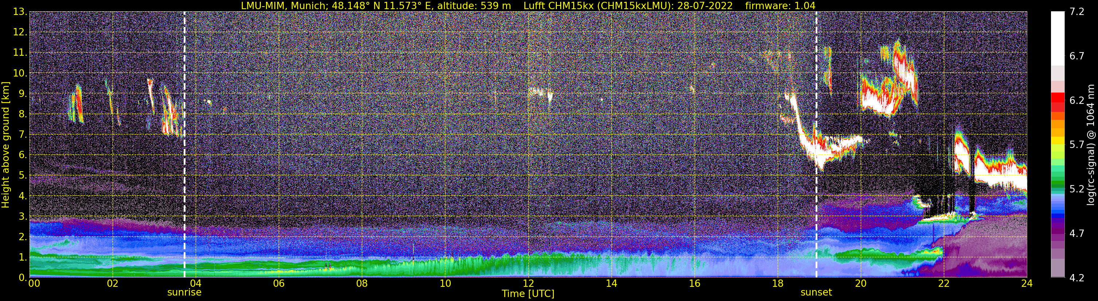
Task: Click the height axis tick '1.'
Action: [x=23, y=257]
